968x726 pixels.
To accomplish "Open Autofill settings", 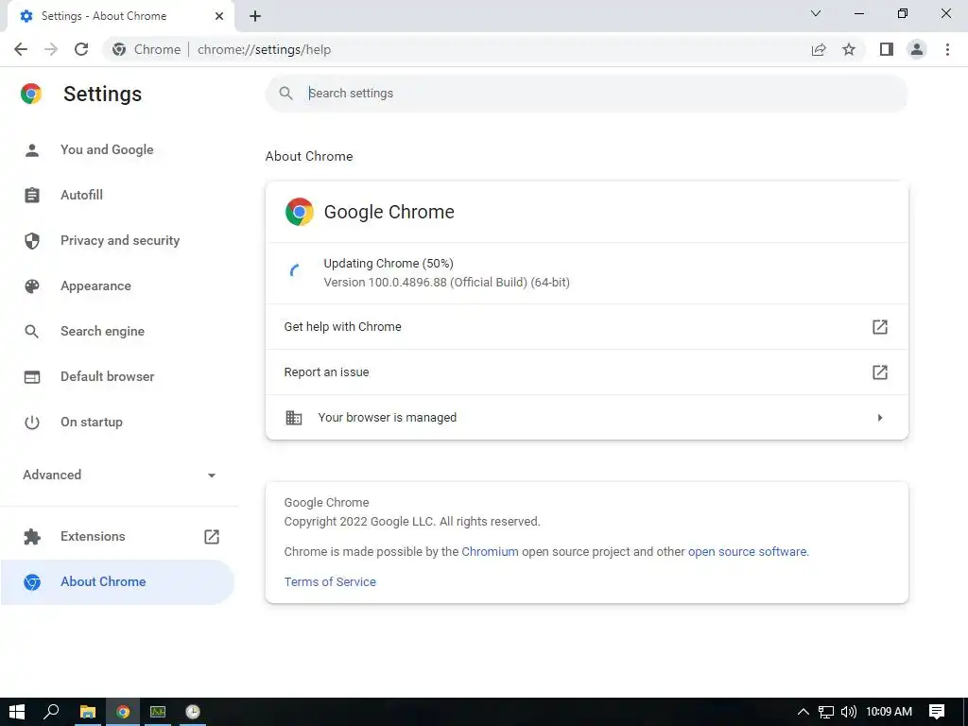I will point(118,195).
